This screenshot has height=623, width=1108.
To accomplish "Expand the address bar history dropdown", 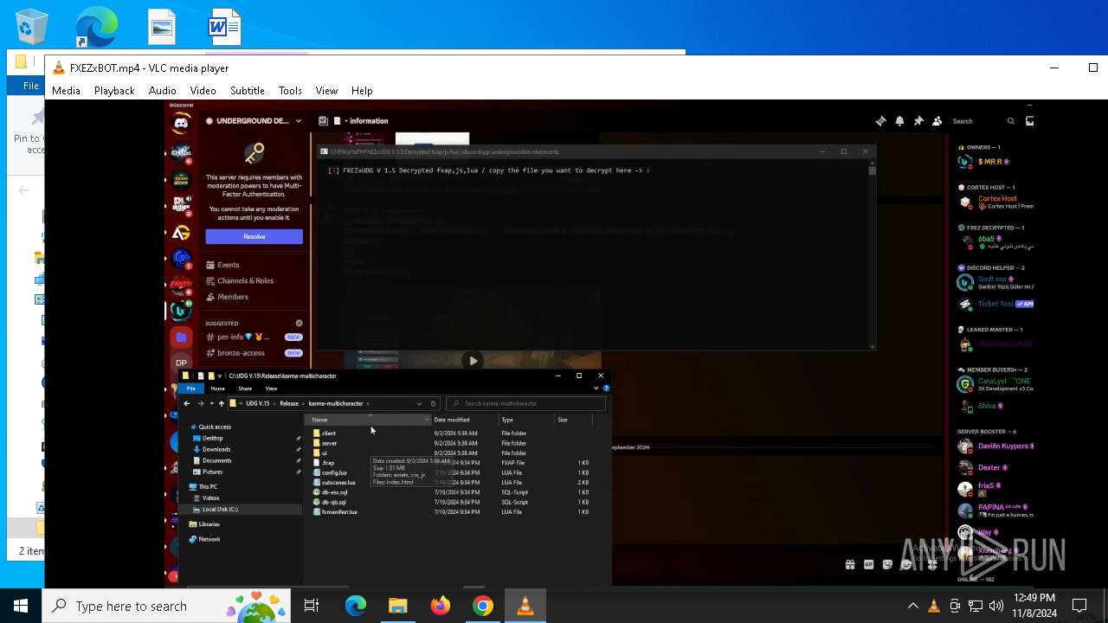I will click(x=420, y=403).
